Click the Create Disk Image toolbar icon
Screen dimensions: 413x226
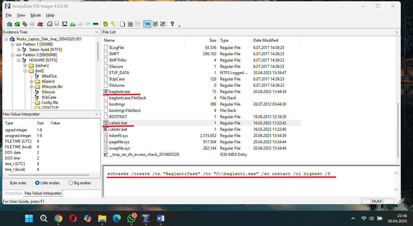(x=49, y=24)
